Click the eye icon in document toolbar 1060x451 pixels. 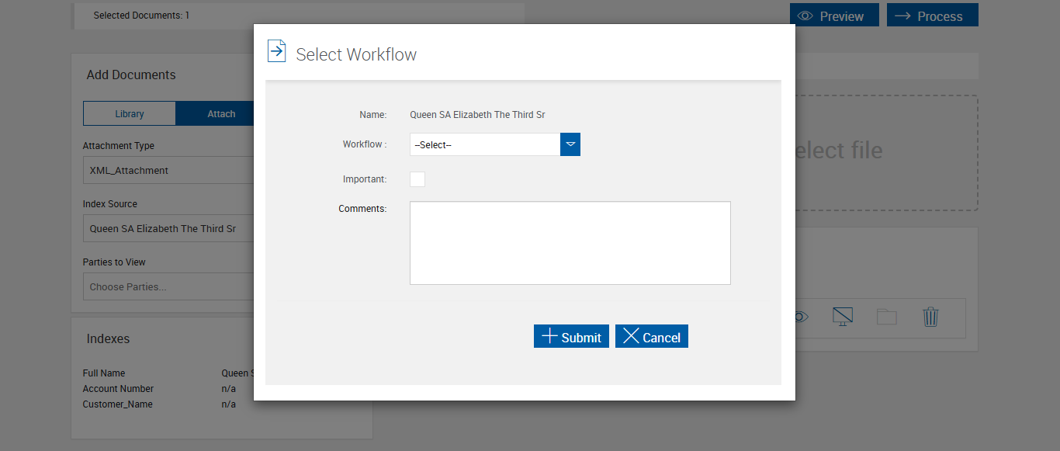[802, 317]
